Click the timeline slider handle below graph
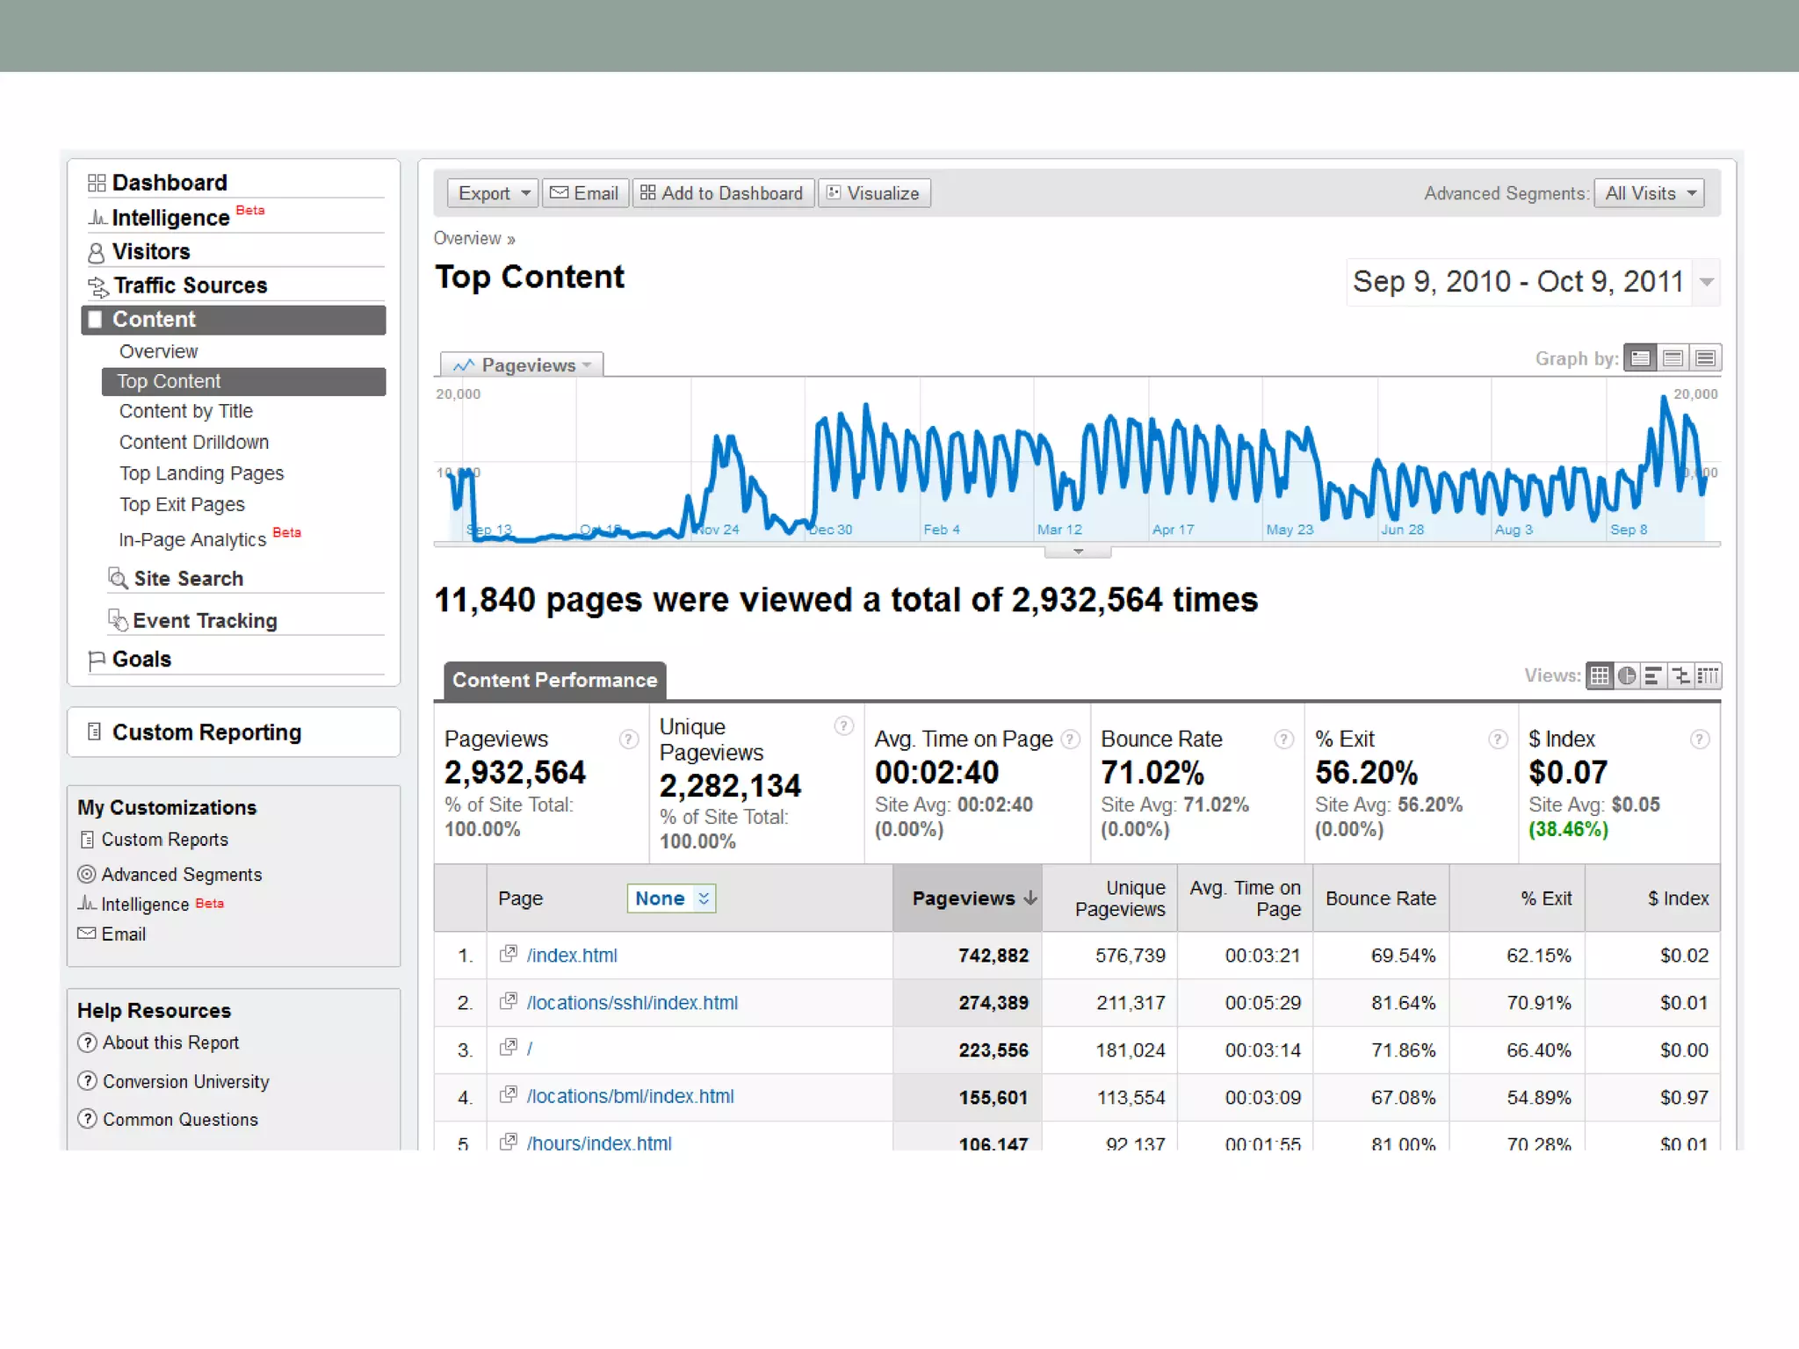This screenshot has height=1349, width=1799. [x=1078, y=552]
